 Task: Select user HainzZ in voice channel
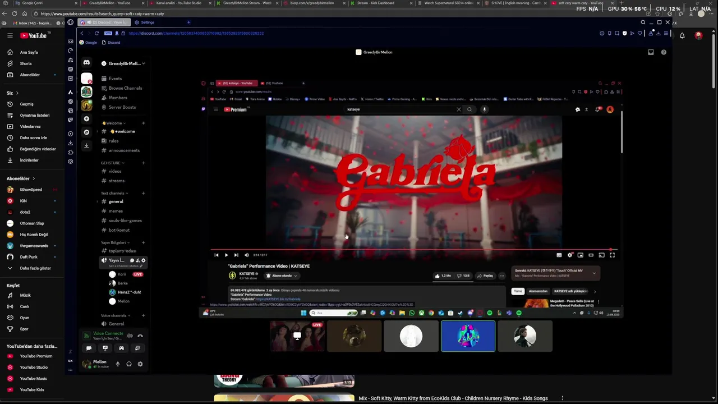[126, 292]
